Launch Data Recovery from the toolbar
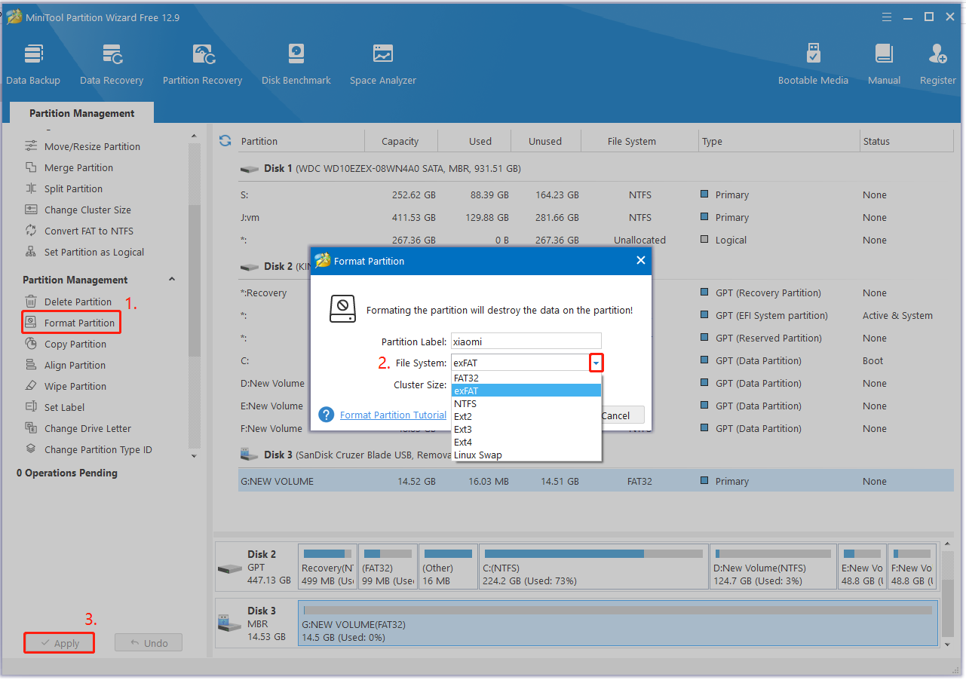Screen dimensions: 966x680 (x=112, y=64)
